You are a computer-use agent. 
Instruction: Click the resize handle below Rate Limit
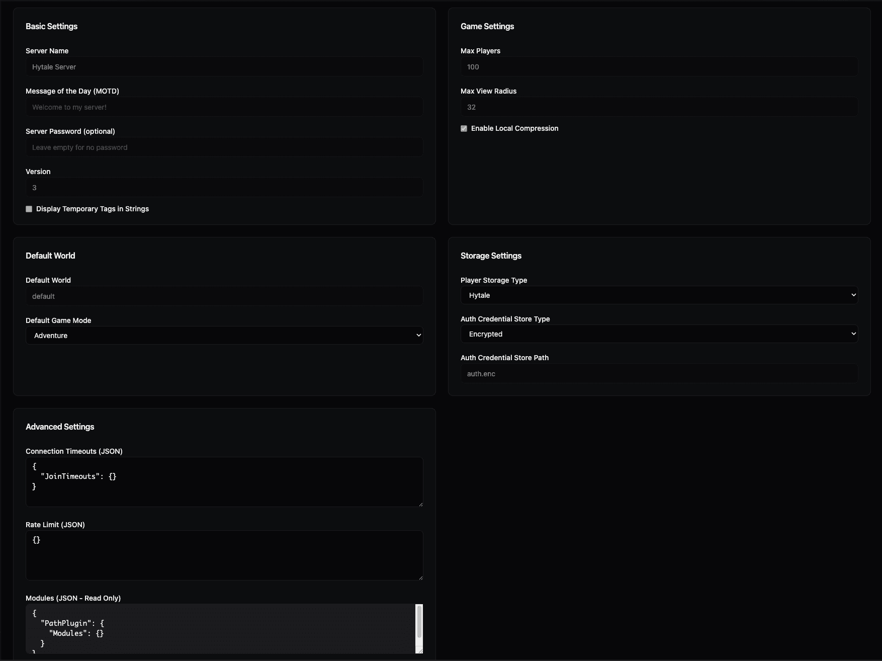pos(420,577)
